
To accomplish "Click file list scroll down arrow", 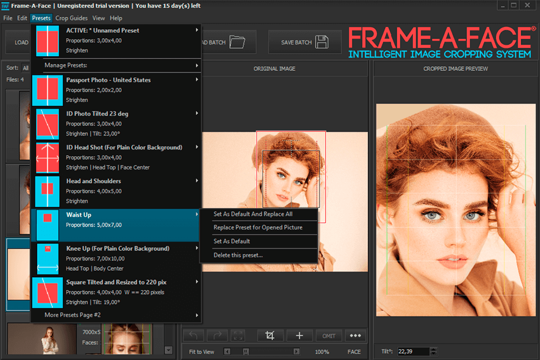I will click(x=168, y=350).
